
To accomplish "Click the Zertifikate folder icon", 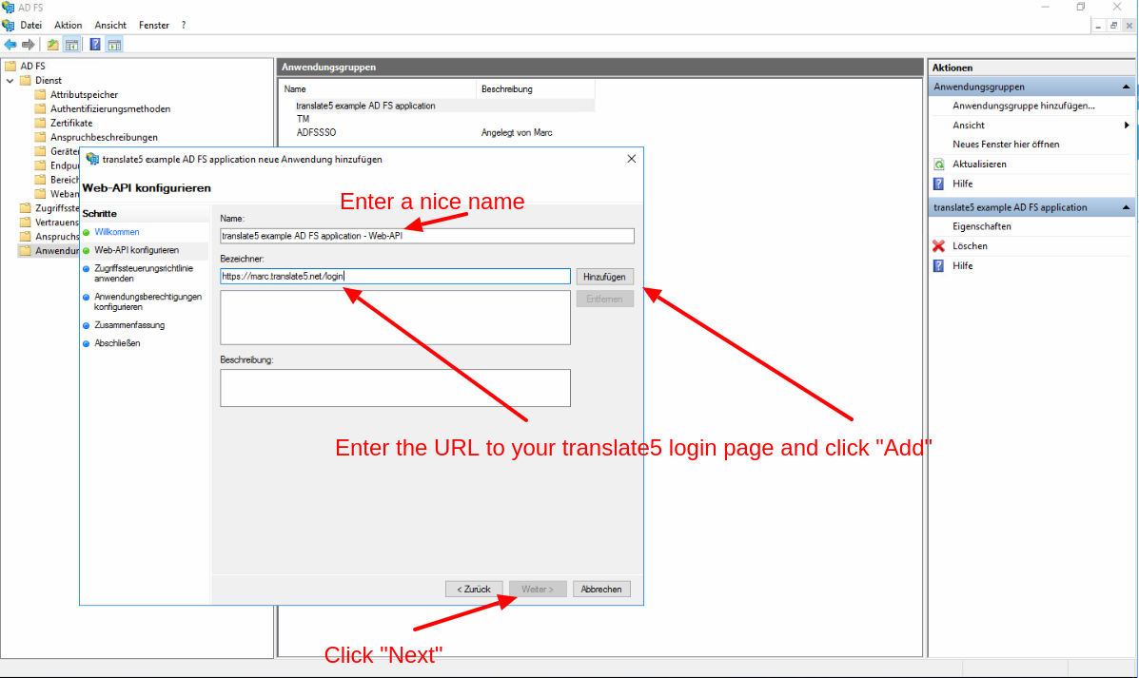I will [x=41, y=123].
